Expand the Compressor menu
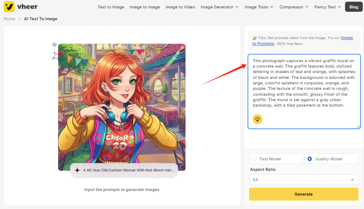 coord(293,7)
